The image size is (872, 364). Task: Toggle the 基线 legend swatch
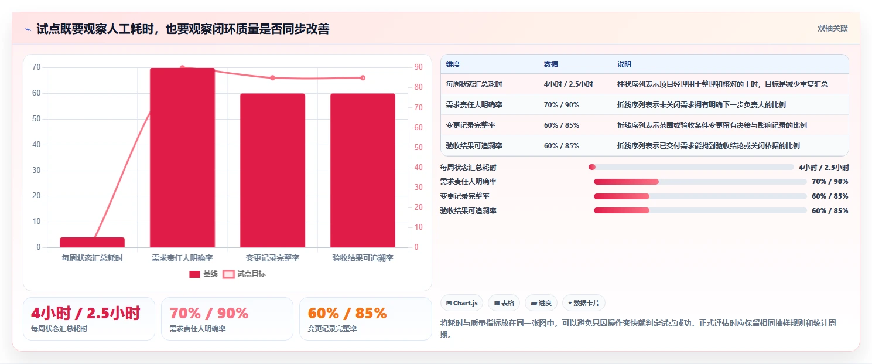pyautogui.click(x=194, y=274)
